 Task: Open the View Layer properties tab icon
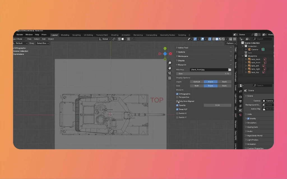point(240,106)
